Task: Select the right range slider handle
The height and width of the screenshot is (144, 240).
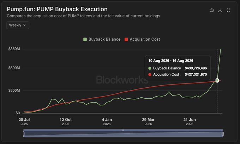Action: click(223, 134)
